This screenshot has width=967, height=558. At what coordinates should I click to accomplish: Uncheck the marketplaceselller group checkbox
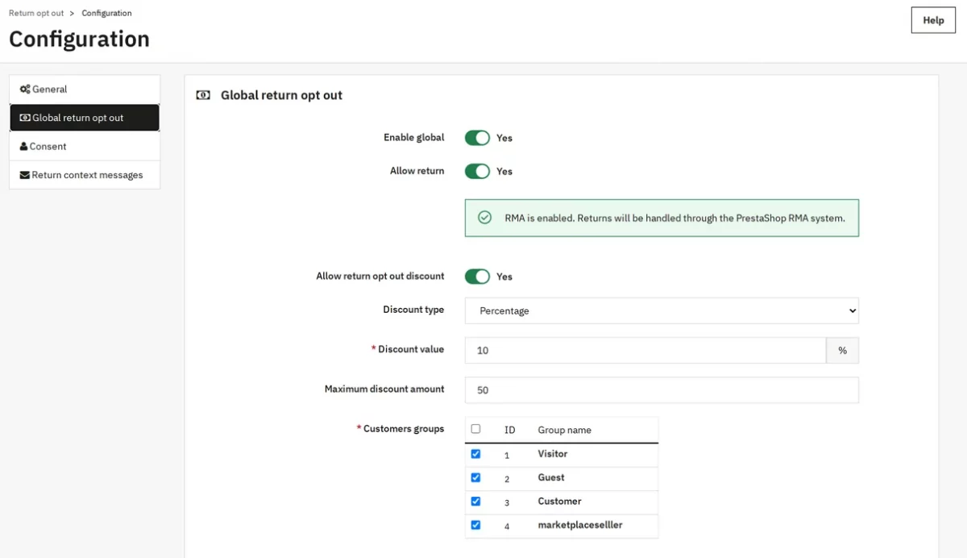(x=475, y=525)
